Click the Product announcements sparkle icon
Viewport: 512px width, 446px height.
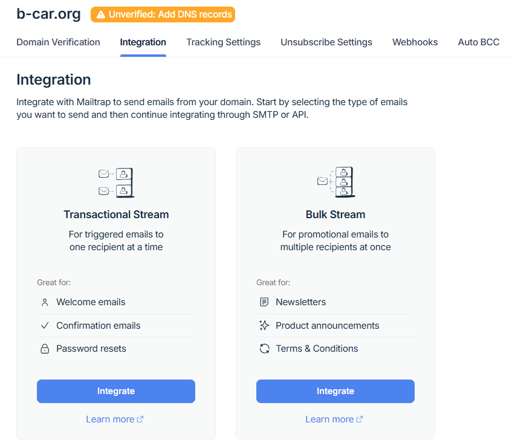[x=264, y=326]
